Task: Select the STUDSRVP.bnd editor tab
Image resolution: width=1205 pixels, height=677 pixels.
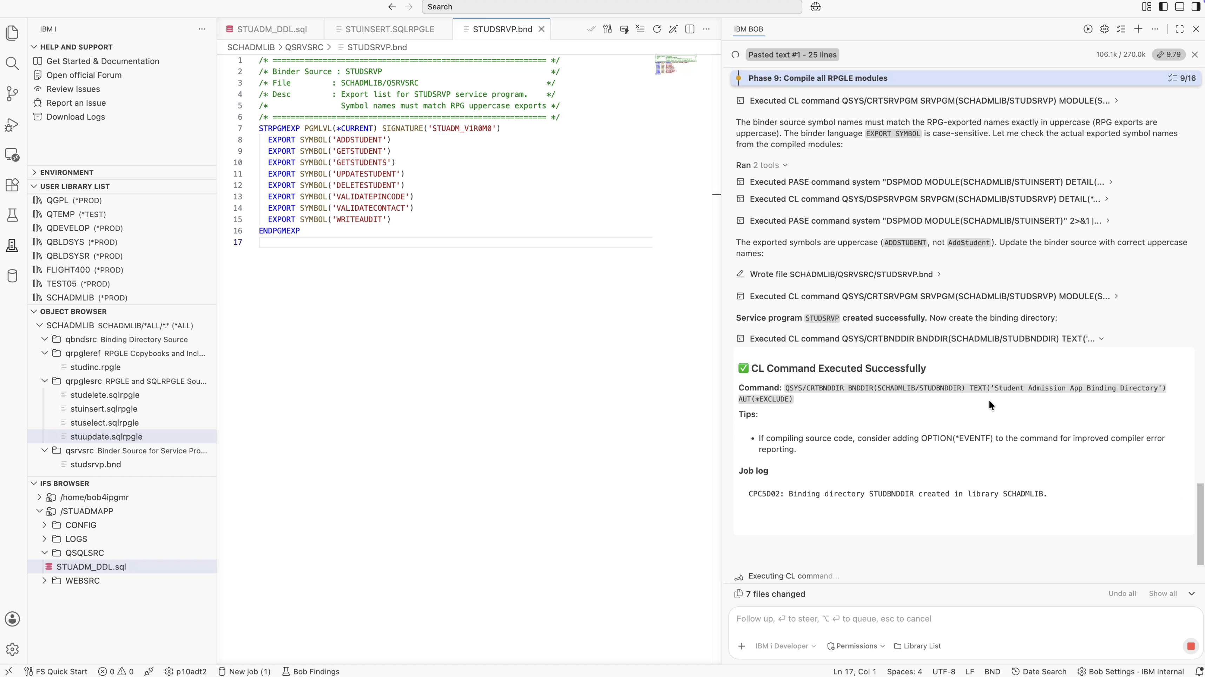Action: 502,29
